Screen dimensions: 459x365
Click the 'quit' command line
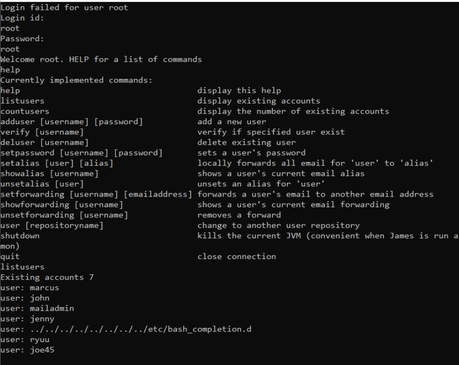[10, 257]
